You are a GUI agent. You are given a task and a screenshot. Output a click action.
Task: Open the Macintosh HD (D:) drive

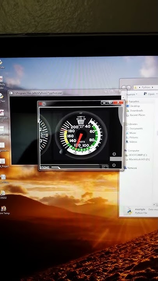pyautogui.click(x=139, y=159)
